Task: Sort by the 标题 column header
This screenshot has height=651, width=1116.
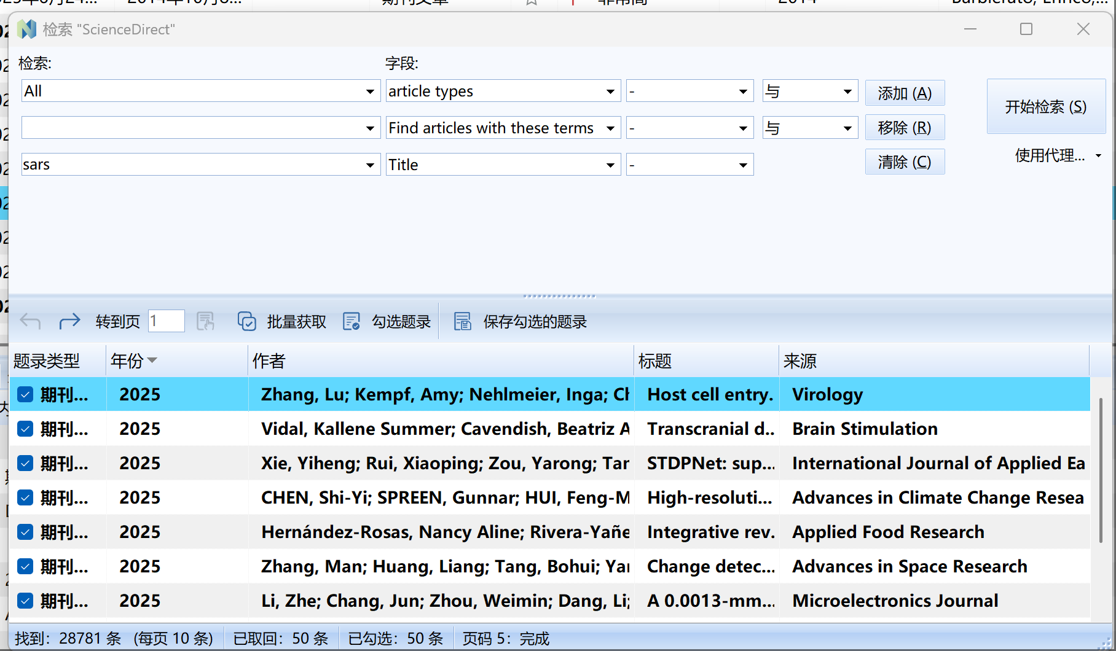Action: [706, 361]
